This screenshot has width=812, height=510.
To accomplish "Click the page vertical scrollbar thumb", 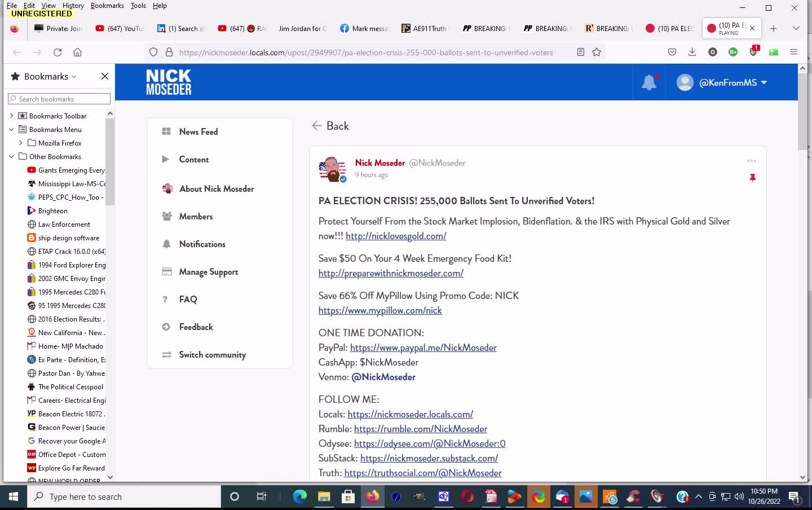I will pyautogui.click(x=803, y=111).
